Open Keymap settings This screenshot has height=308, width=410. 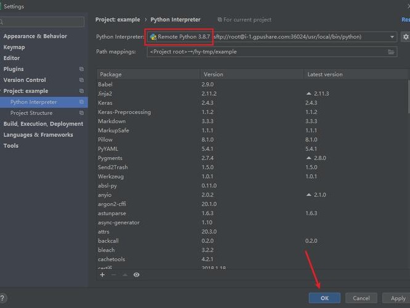click(x=14, y=47)
